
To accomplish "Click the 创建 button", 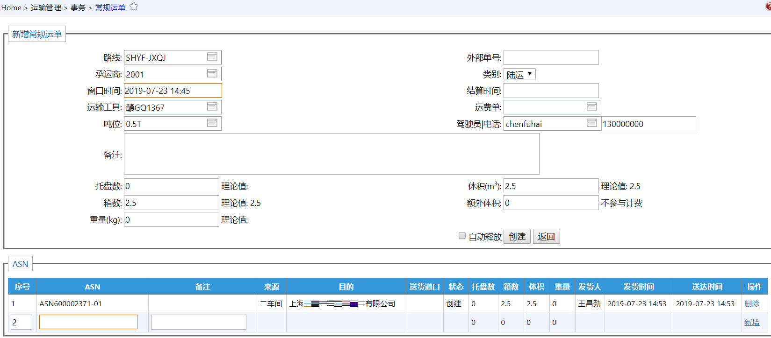I will click(x=517, y=236).
